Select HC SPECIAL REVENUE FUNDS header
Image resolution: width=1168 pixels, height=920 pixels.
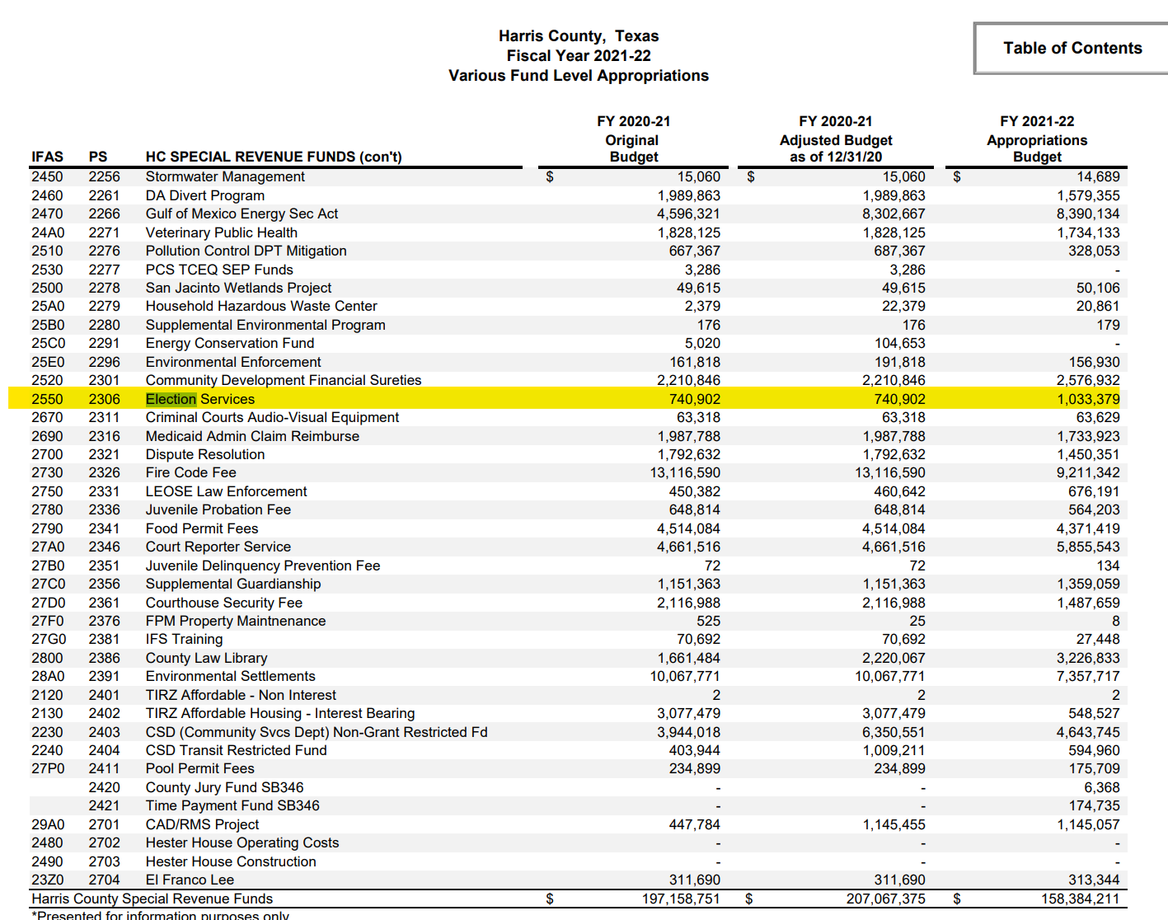(274, 157)
